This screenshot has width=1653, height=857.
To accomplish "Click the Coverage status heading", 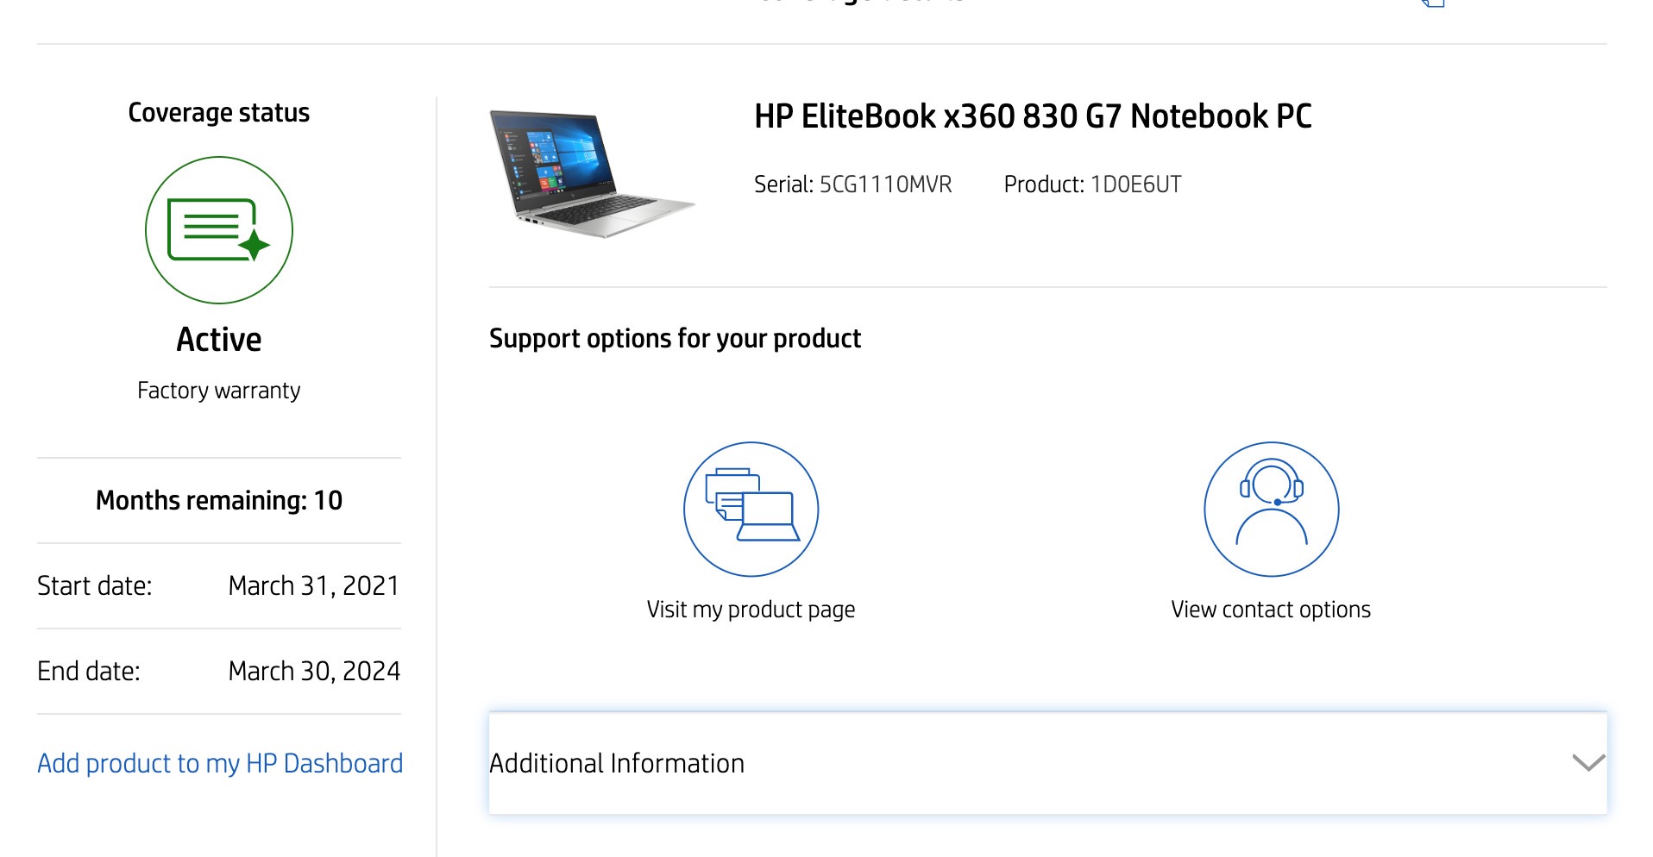I will click(x=219, y=113).
